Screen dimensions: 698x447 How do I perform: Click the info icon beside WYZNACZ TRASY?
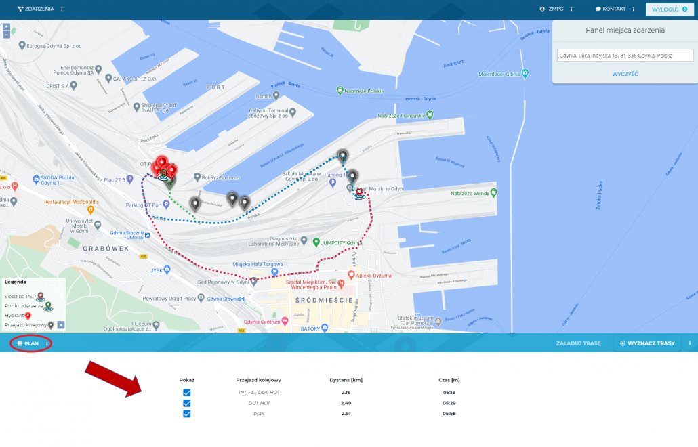690,343
